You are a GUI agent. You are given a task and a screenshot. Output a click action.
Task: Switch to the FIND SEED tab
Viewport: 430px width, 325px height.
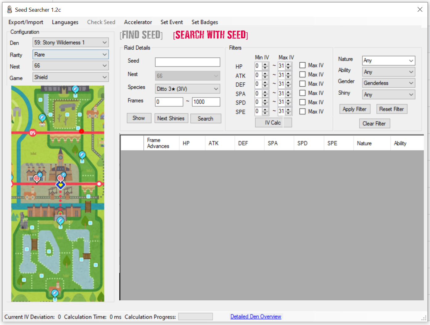tap(141, 35)
